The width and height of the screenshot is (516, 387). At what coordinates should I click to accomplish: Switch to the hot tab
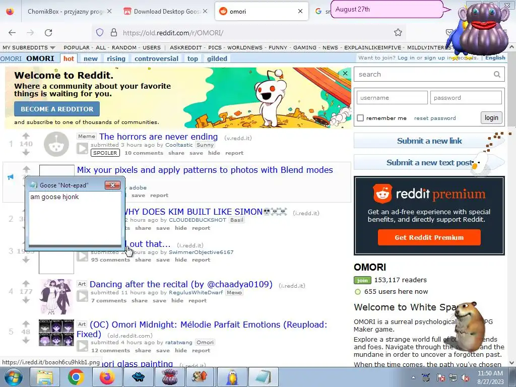coord(69,58)
